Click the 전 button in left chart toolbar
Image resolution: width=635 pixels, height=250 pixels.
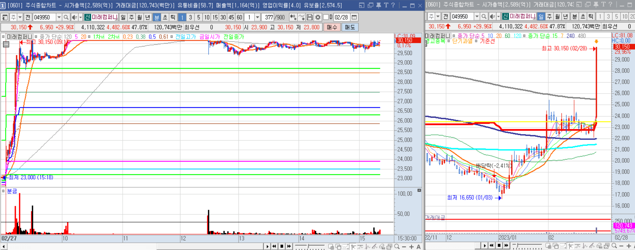coord(28,17)
